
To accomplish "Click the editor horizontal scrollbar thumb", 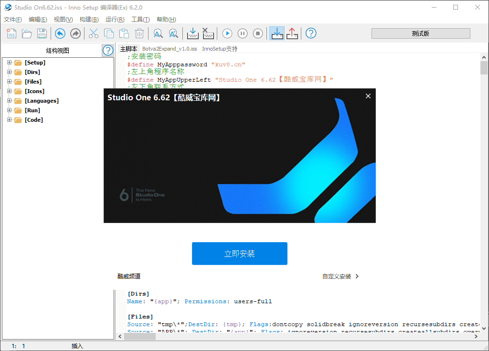I will point(140,336).
